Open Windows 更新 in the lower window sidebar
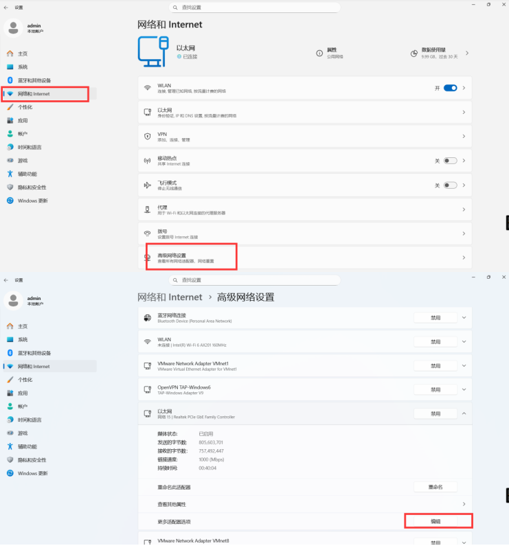Screen dimensions: 509x548 49,473
